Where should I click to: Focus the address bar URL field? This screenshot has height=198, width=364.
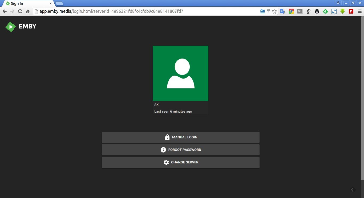pyautogui.click(x=147, y=11)
